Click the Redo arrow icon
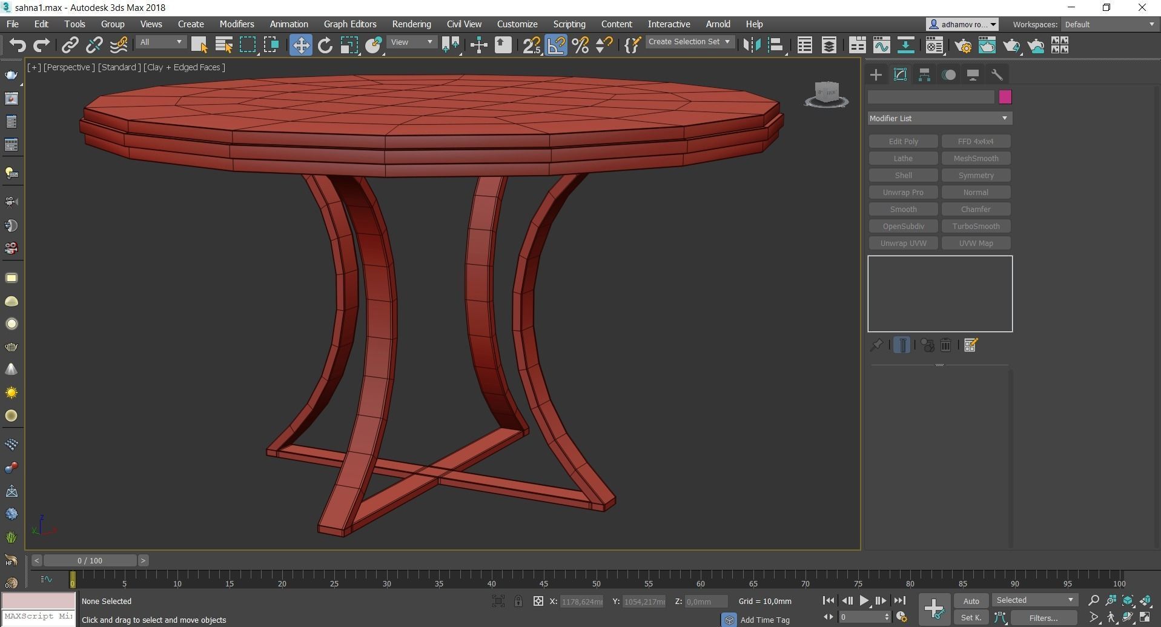This screenshot has height=627, width=1161. pos(41,45)
